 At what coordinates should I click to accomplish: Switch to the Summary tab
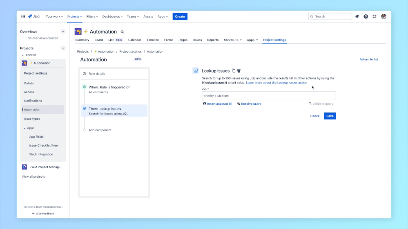tap(82, 40)
